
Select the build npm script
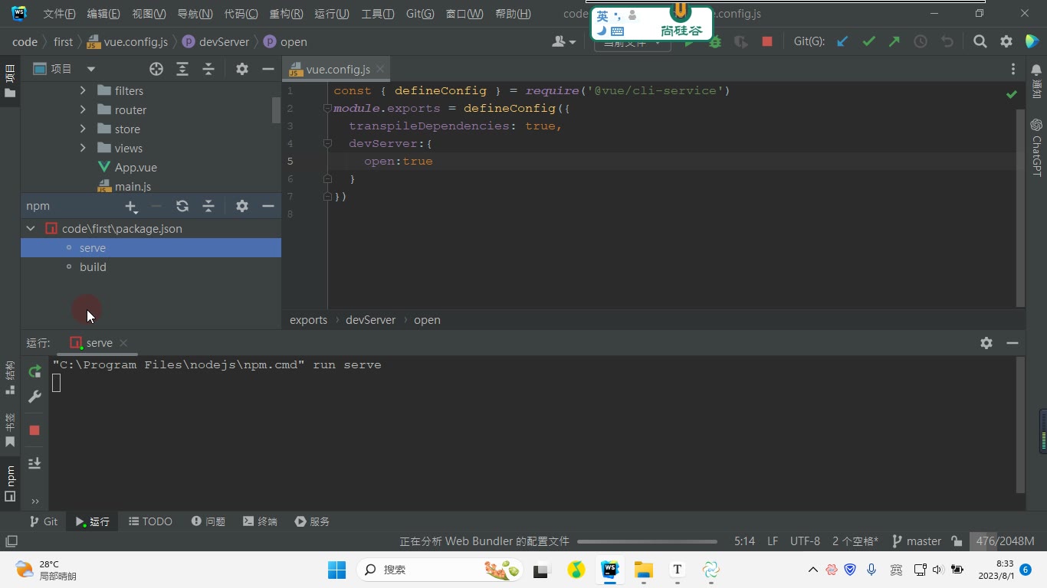pyautogui.click(x=93, y=267)
